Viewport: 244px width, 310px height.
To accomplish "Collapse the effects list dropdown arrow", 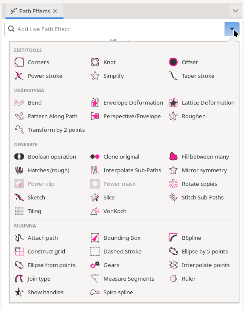I will 232,29.
